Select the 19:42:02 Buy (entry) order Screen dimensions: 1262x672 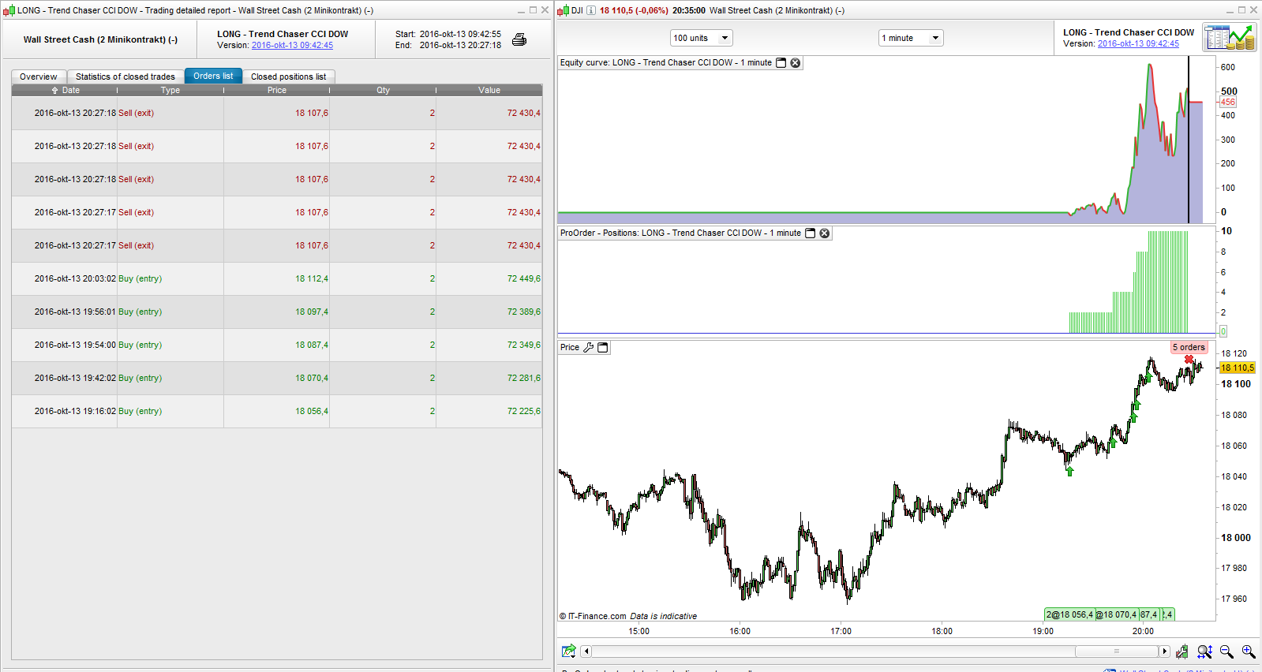(277, 379)
